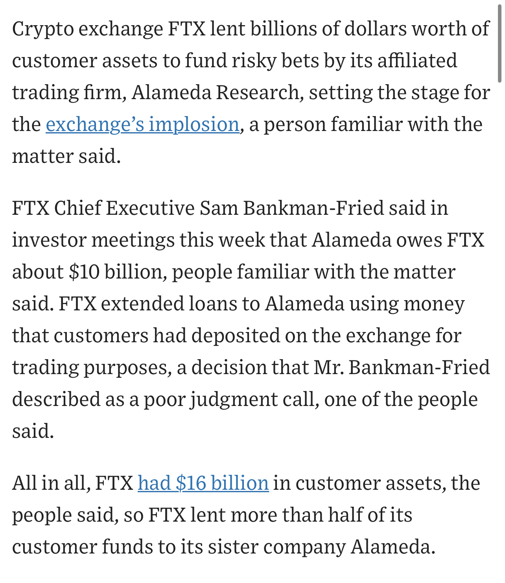This screenshot has height=583, width=505.
Task: Click the phrase "Mr. Bankman-Fried" in second paragraph
Action: tap(402, 367)
